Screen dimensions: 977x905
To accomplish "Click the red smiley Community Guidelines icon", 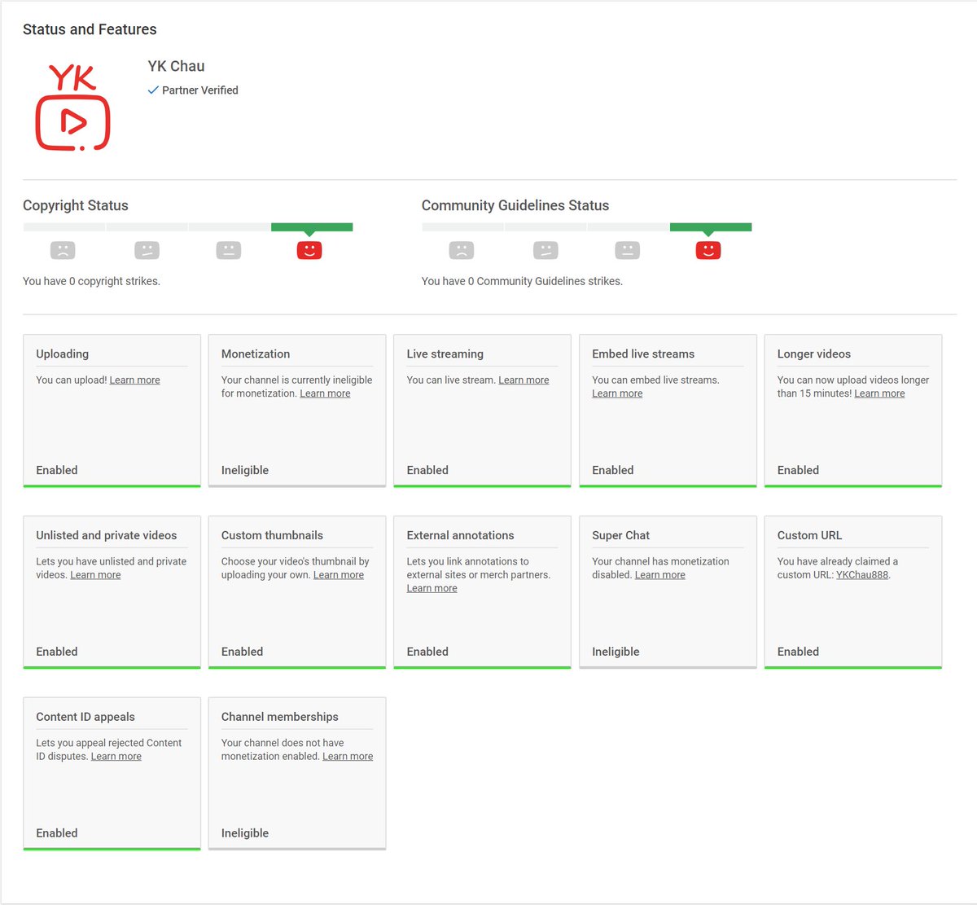I will pos(708,250).
